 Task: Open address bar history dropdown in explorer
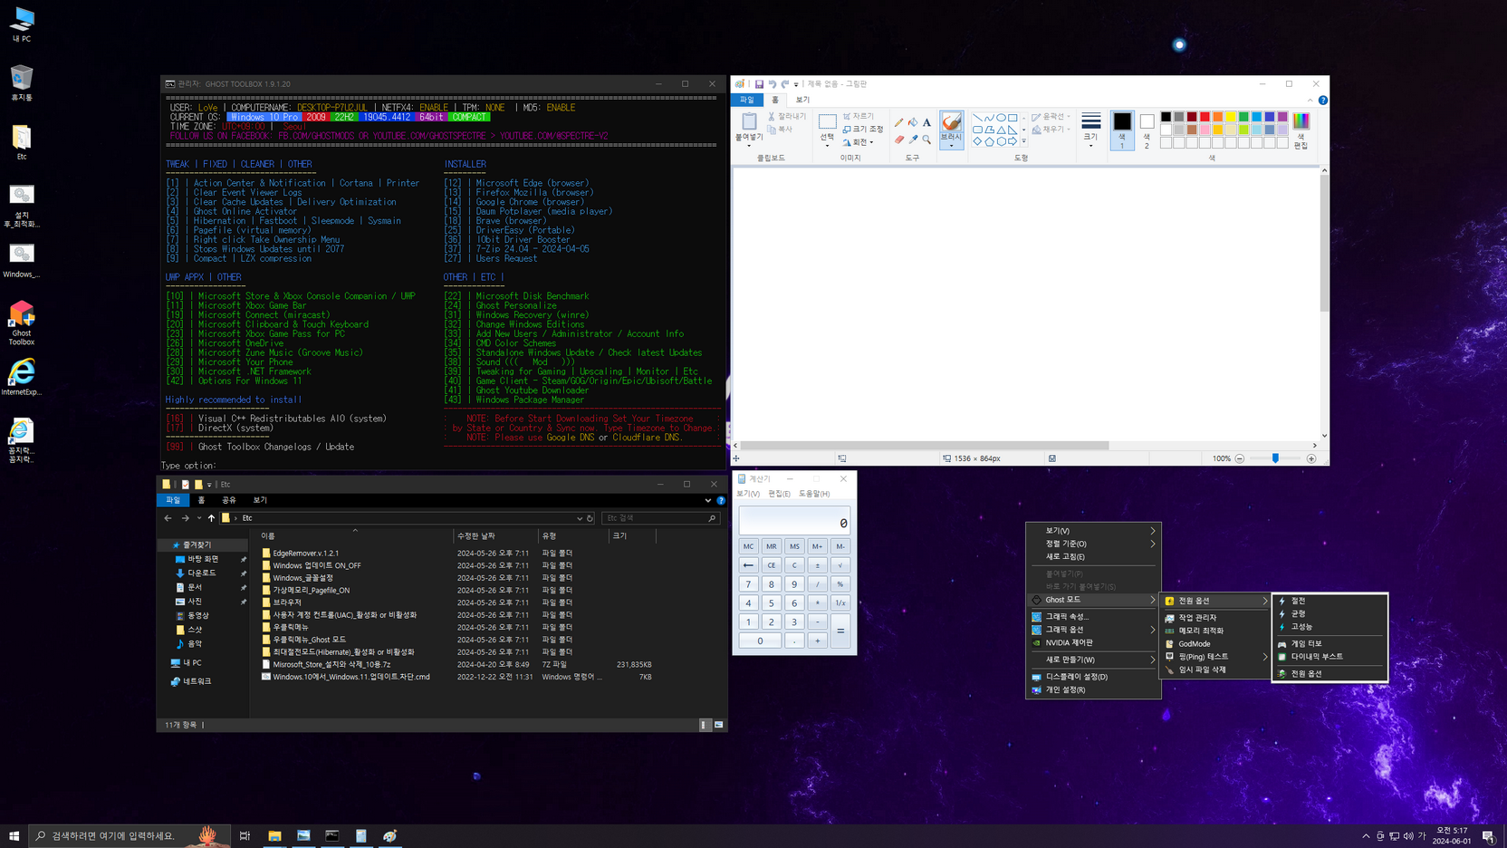pyautogui.click(x=580, y=518)
